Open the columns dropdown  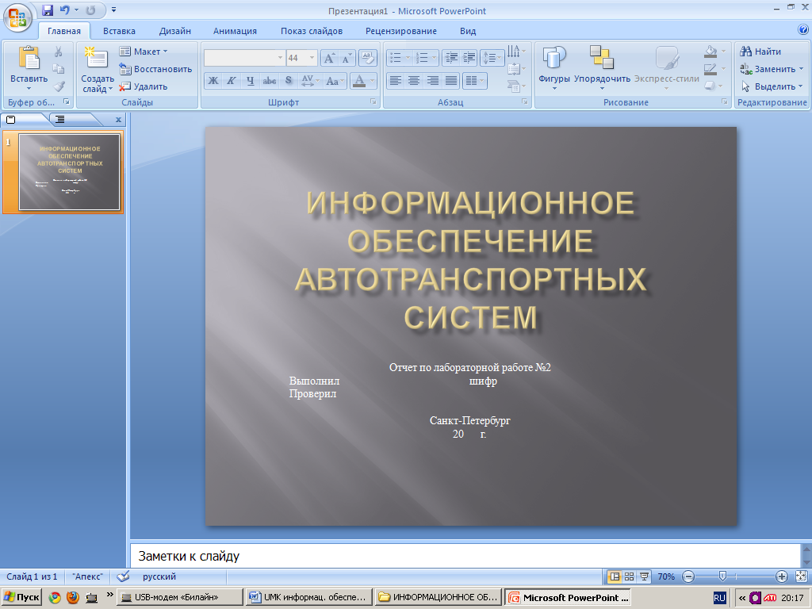475,81
